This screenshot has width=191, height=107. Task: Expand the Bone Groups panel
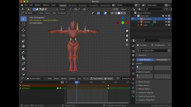pos(144,82)
